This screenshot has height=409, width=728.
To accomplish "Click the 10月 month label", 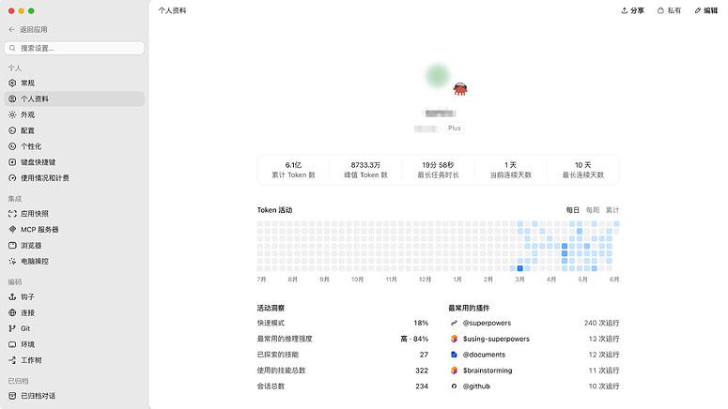I will (x=357, y=280).
